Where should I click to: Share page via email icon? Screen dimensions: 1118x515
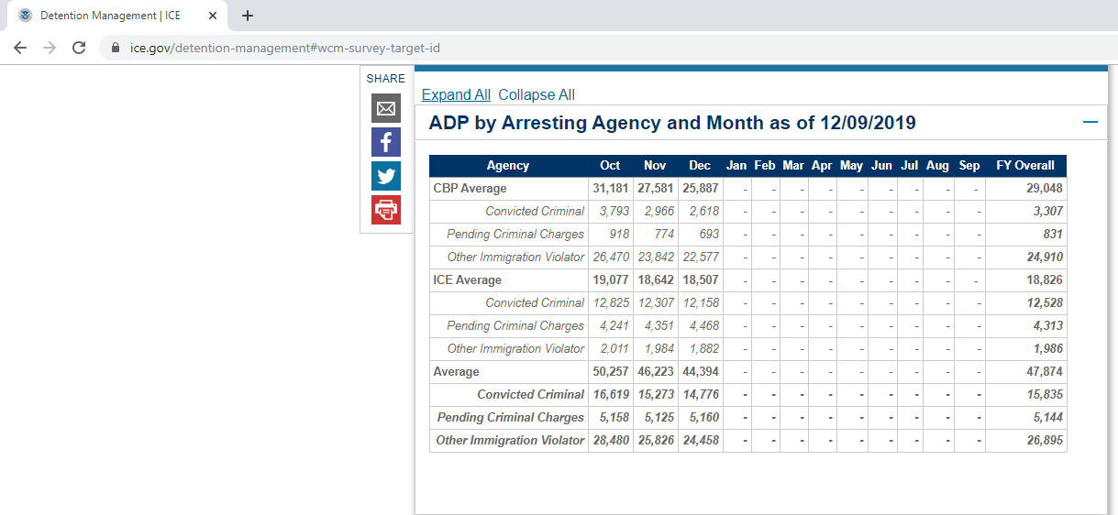[x=386, y=109]
